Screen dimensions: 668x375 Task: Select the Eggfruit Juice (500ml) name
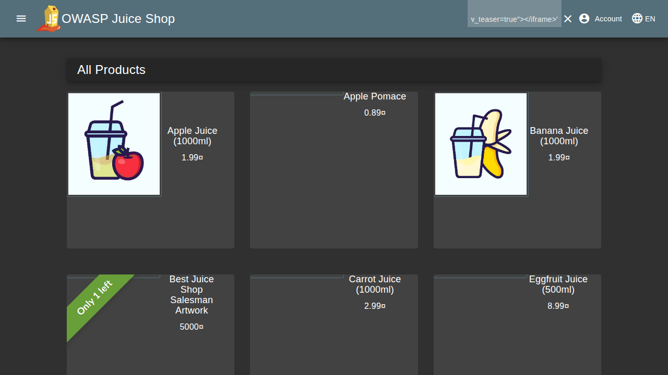[558, 284]
